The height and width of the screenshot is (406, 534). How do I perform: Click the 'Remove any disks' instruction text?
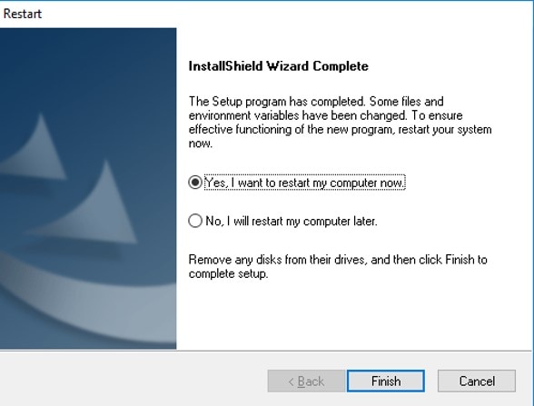(338, 267)
